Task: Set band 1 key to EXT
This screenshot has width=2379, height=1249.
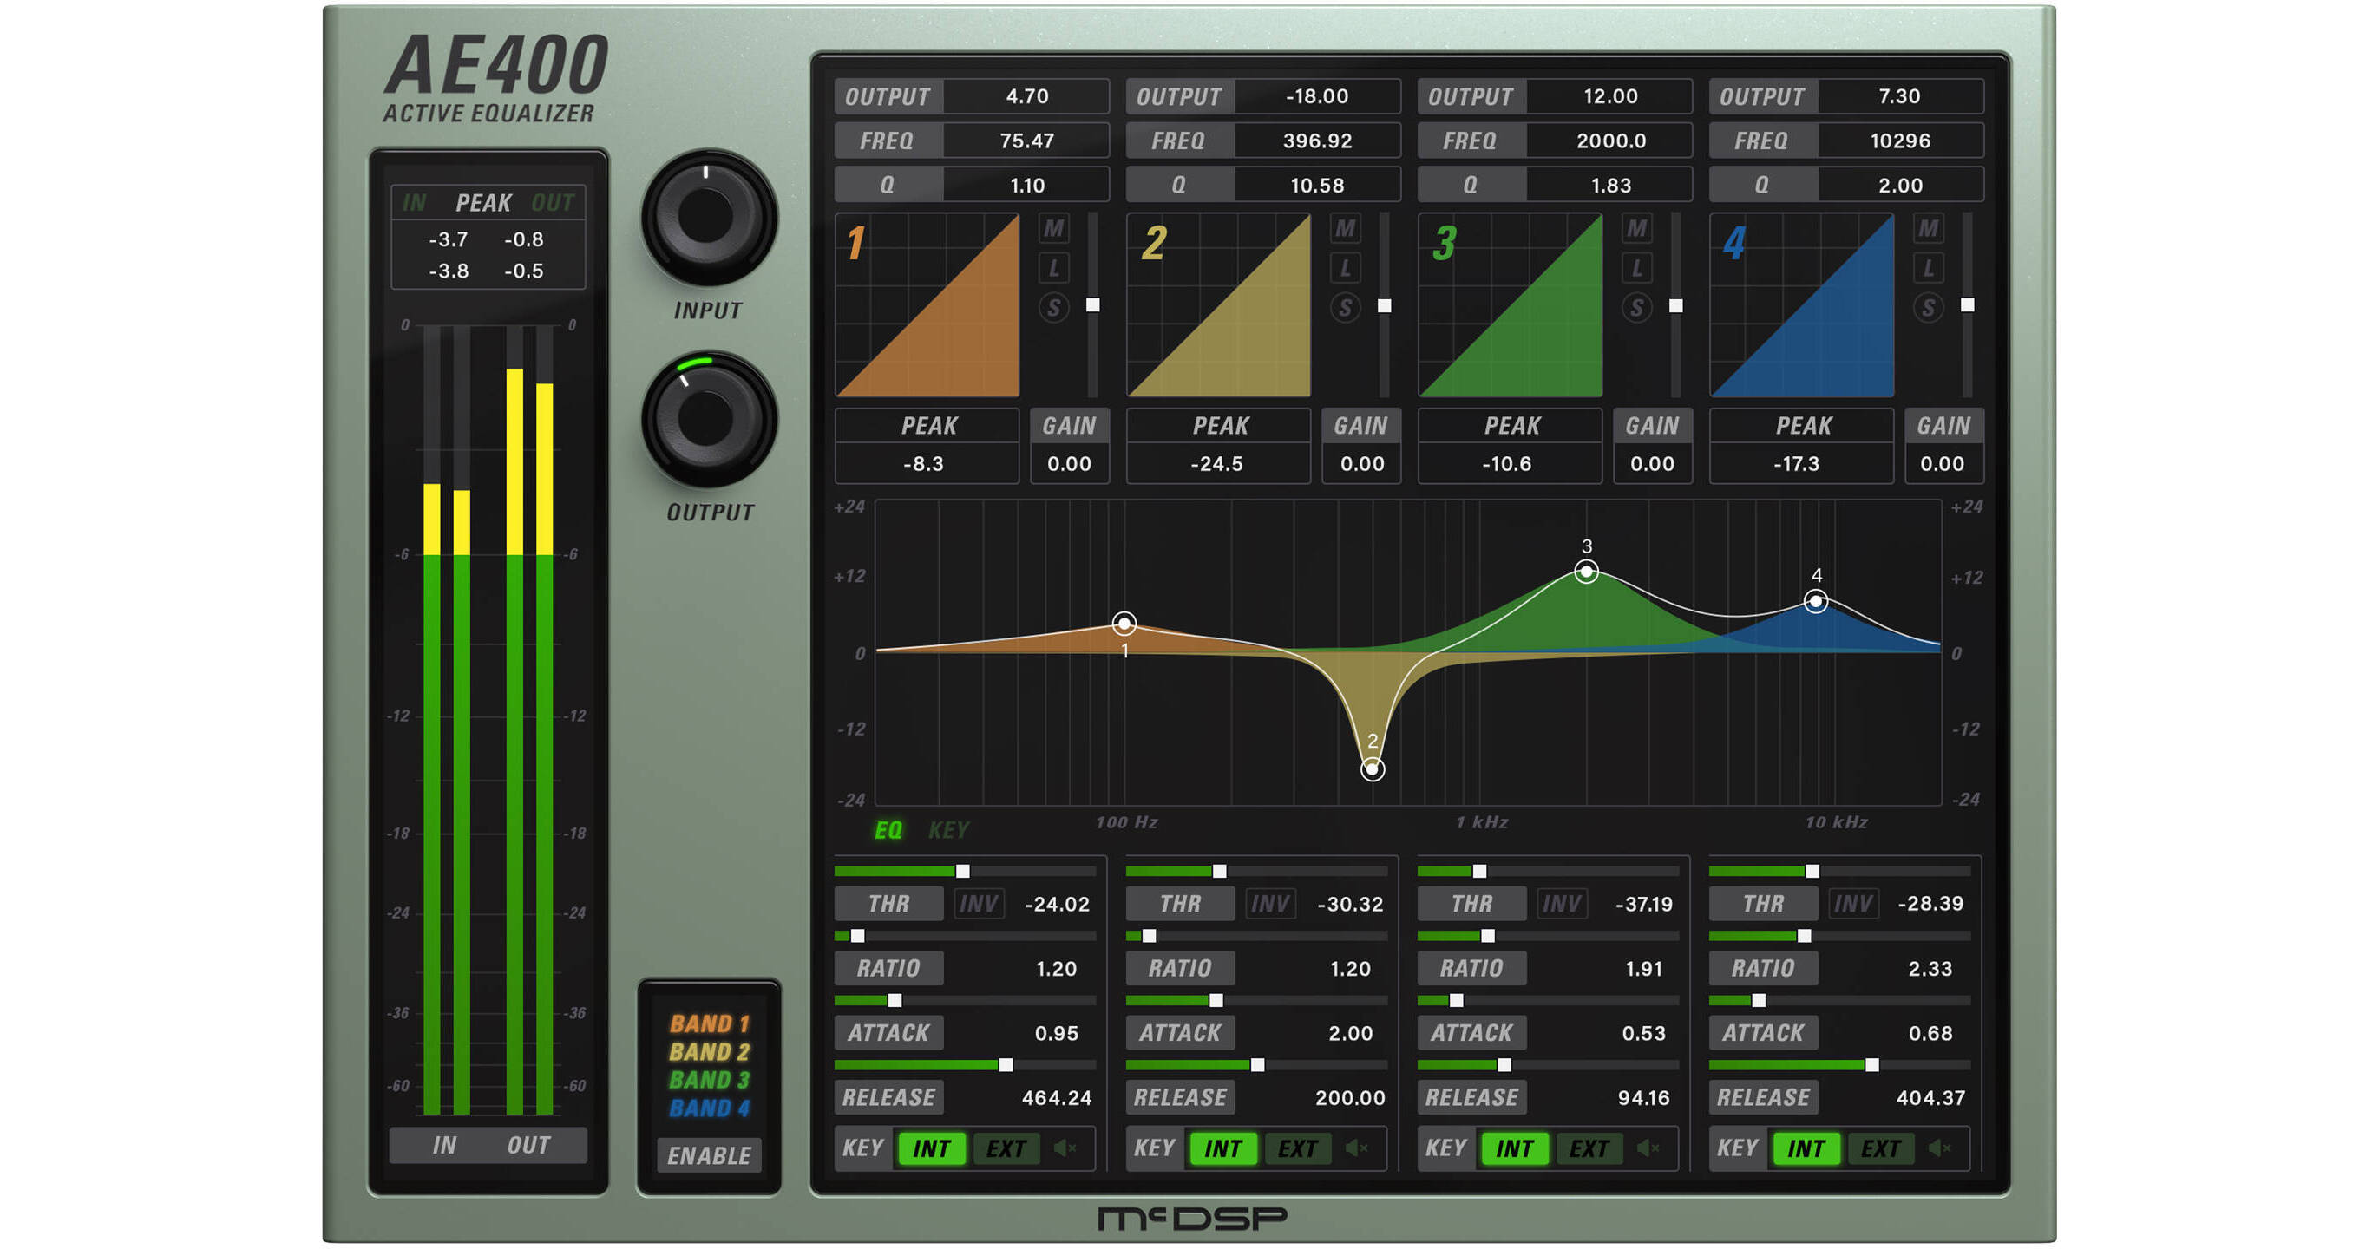Action: (1006, 1148)
